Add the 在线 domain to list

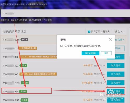[x=116, y=83]
